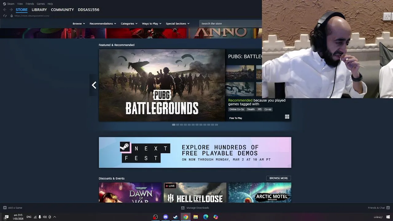Screen dimensions: 393x221
Task: Open the View menu
Action: [x=20, y=4]
